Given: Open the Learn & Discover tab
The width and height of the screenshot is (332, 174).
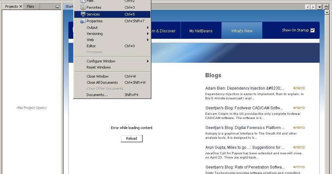Looking at the screenshot, I should point(166,31).
